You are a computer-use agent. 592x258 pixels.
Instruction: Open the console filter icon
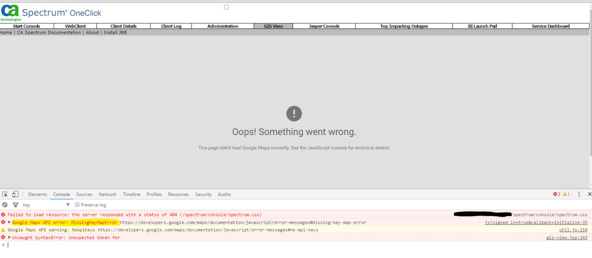pos(15,205)
